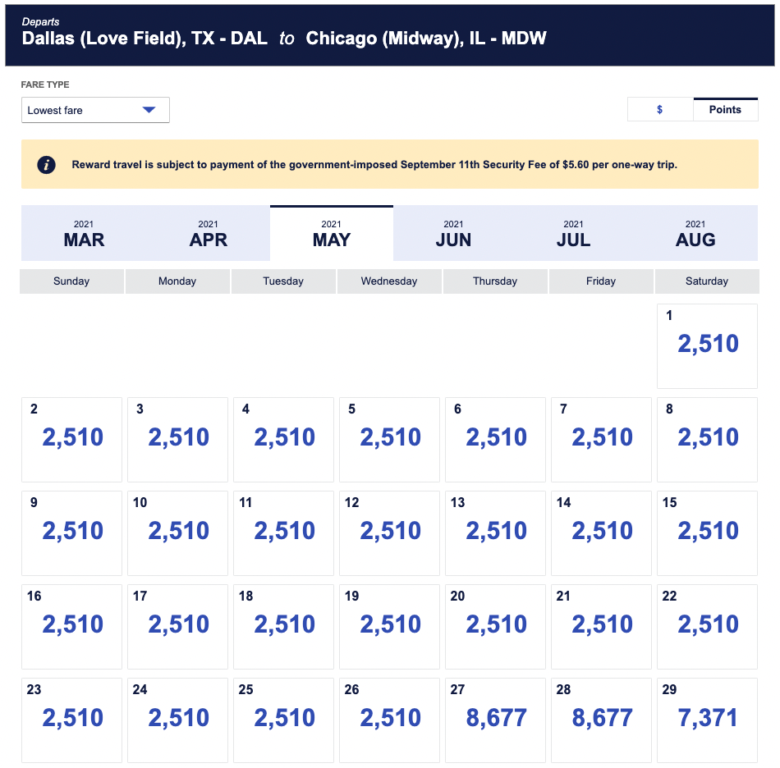
Task: Select the May 2 Sunday fare
Action: click(71, 439)
